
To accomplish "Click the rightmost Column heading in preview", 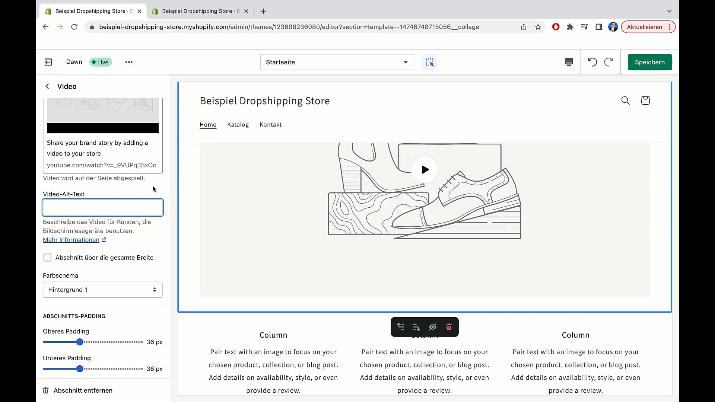I will pyautogui.click(x=576, y=335).
